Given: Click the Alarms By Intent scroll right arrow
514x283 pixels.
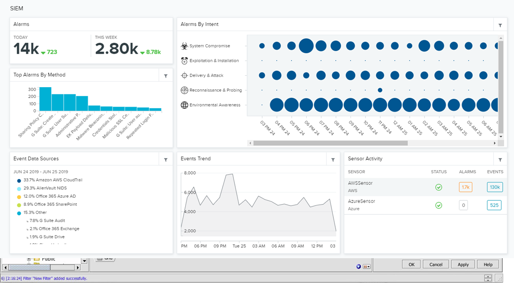Looking at the screenshot, I should coord(495,143).
